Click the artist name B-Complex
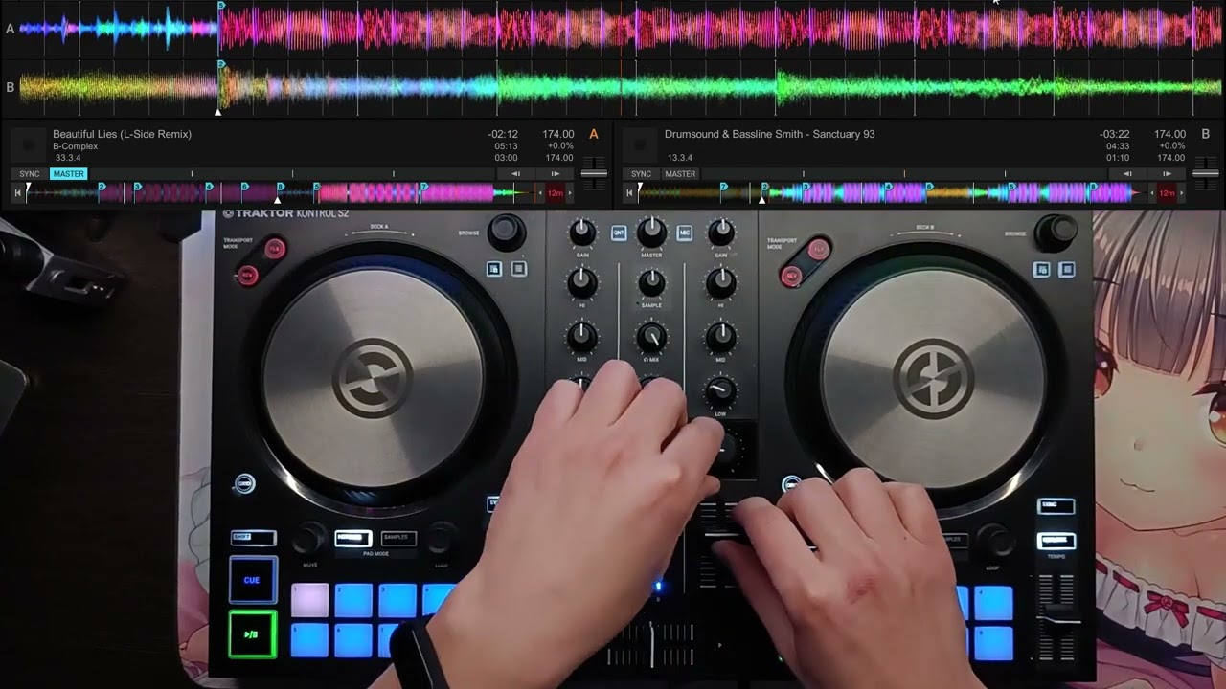The height and width of the screenshot is (689, 1226). [76, 146]
